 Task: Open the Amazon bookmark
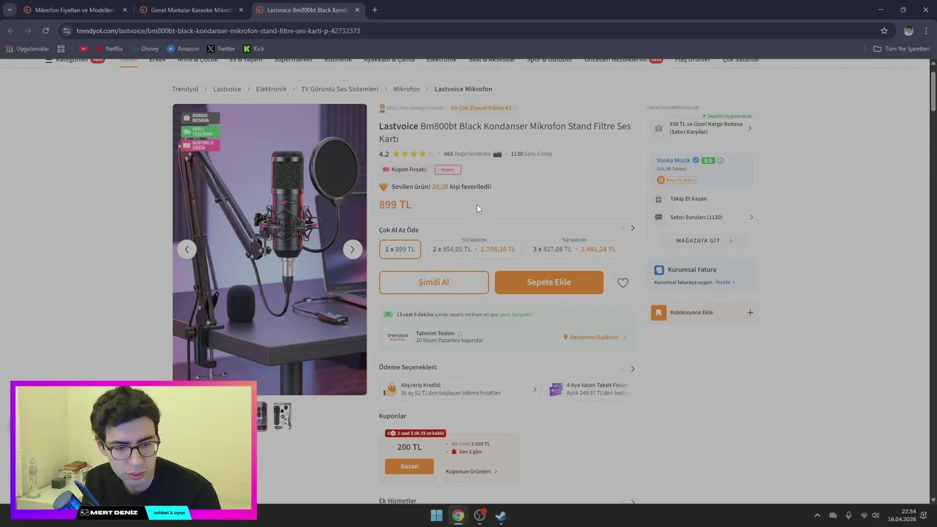pos(182,48)
